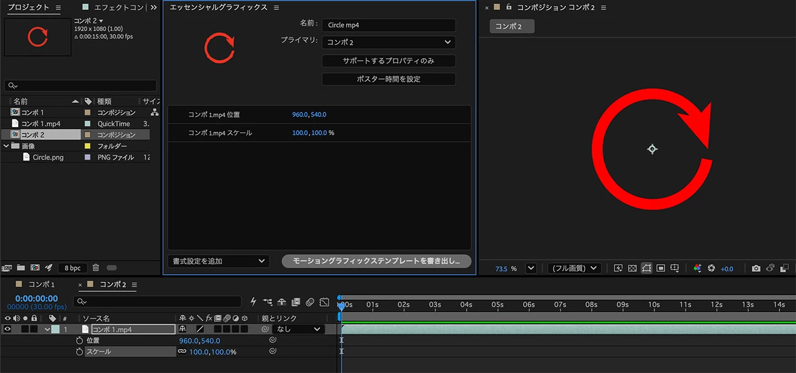Click the Interpret Footage icon in Project panel footer

[7, 268]
